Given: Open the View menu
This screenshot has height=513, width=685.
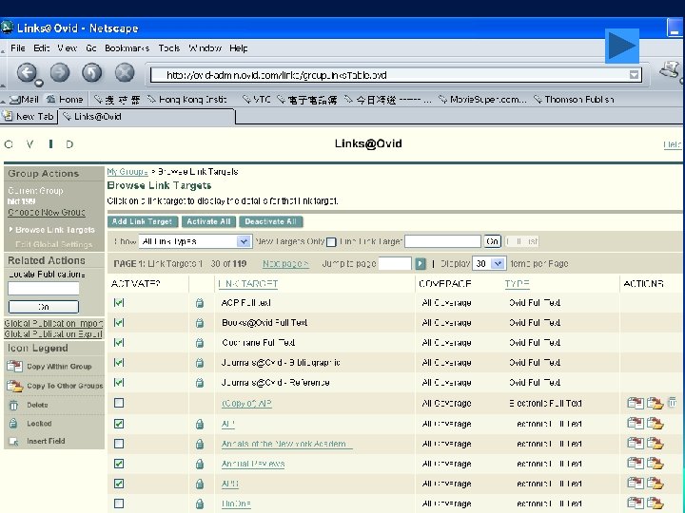Looking at the screenshot, I should tap(67, 48).
